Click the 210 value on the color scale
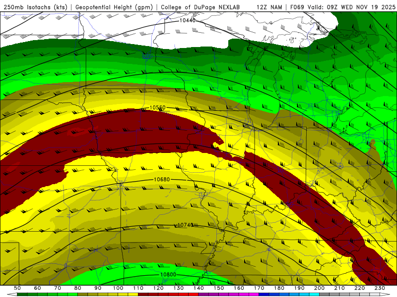The image size is (397, 297). coord(339,288)
